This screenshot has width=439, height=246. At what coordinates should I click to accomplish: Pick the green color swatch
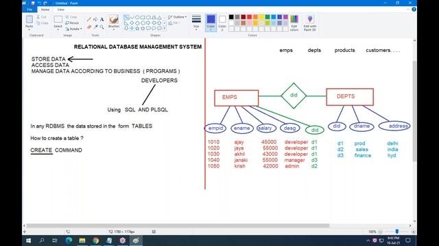(268, 17)
